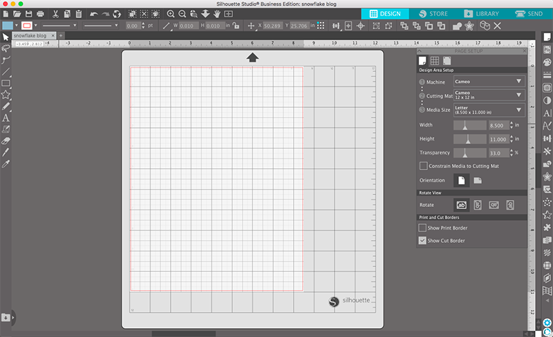Viewport: 553px width, 337px height.
Task: Select portrait orientation
Action: [461, 181]
